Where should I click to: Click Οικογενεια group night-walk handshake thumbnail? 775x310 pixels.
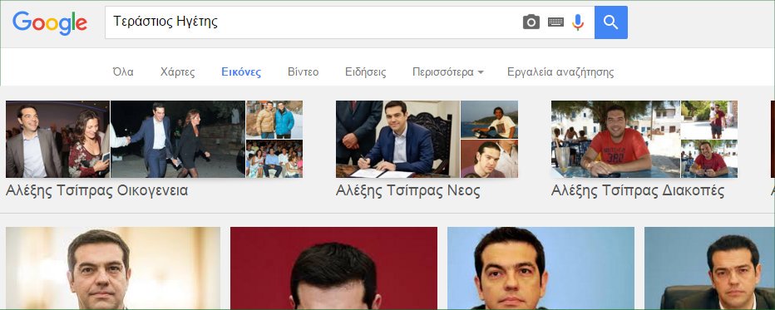178,139
